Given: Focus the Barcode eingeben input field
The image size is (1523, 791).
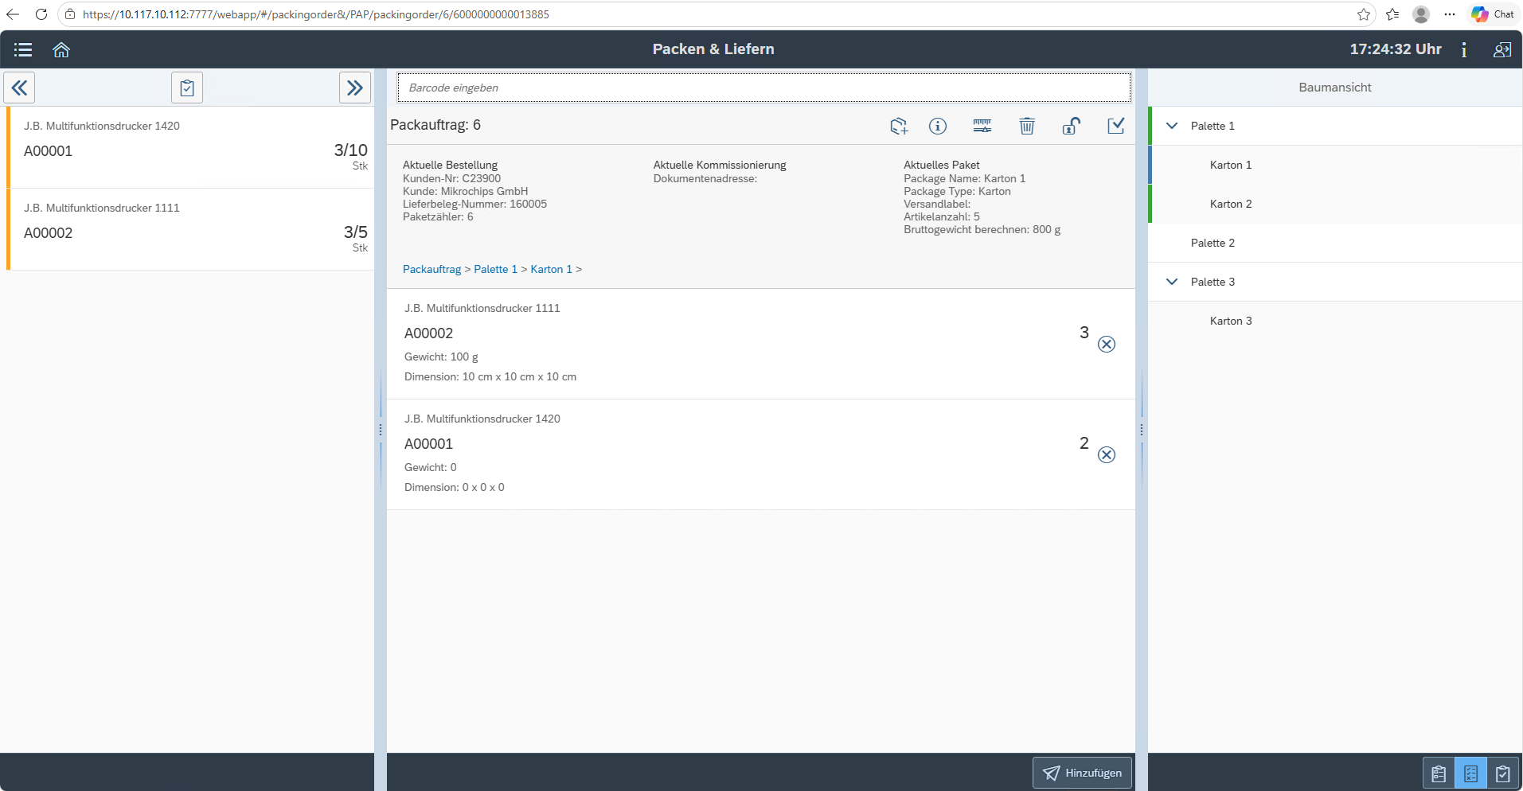Looking at the screenshot, I should click(x=764, y=88).
